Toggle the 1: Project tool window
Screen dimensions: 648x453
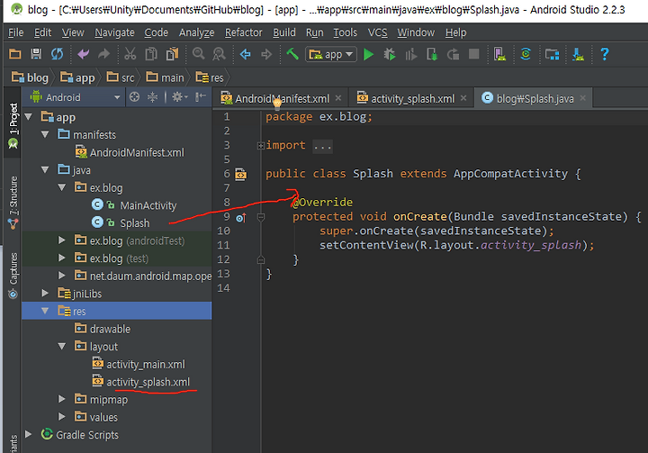13,125
